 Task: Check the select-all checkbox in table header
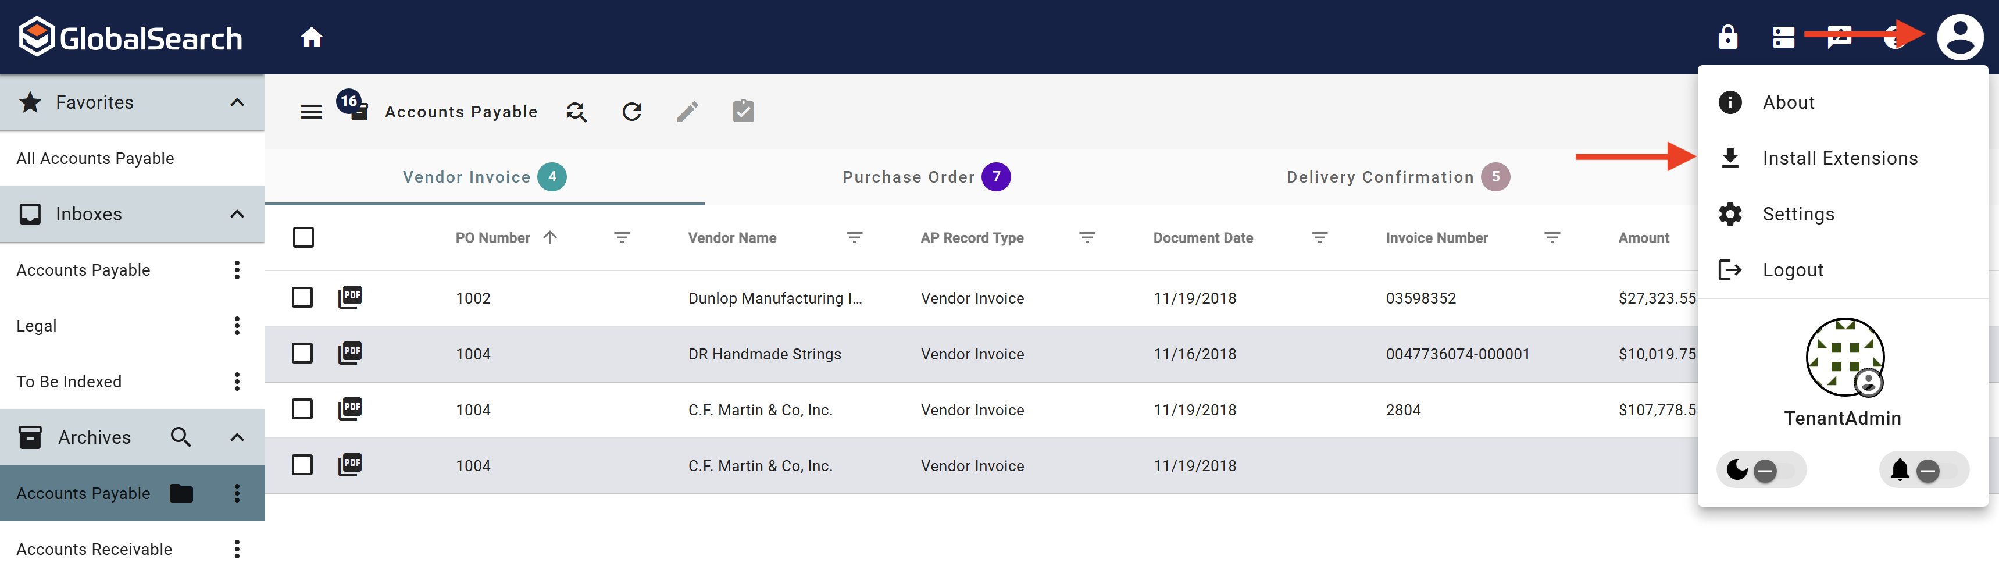(304, 238)
